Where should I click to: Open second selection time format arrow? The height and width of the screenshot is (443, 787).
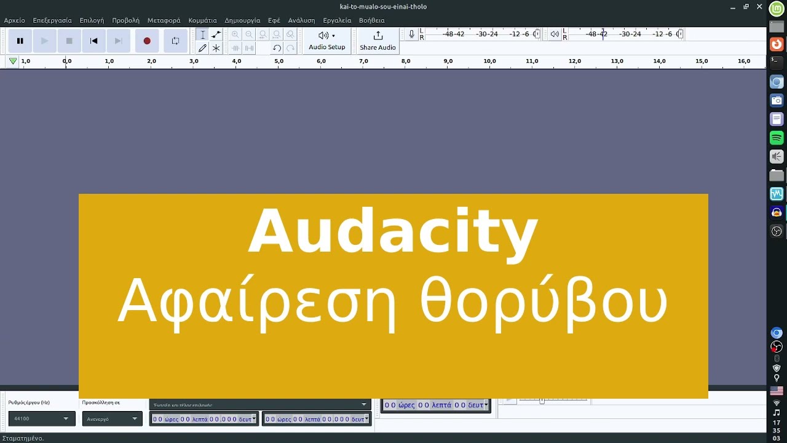click(366, 419)
